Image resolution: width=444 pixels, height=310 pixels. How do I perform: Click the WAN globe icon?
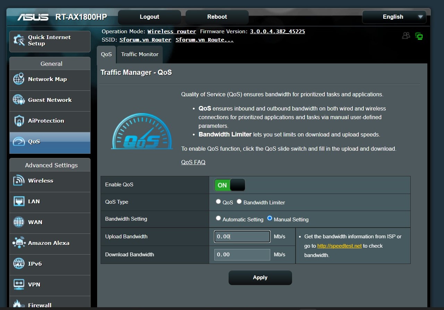point(19,222)
